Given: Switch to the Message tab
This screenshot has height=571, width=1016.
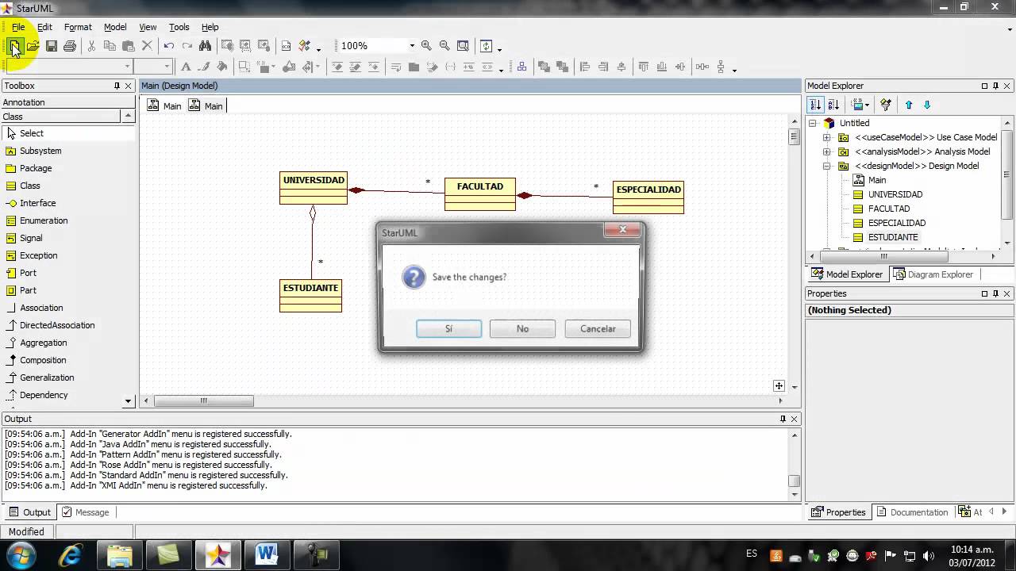Looking at the screenshot, I should tap(86, 512).
